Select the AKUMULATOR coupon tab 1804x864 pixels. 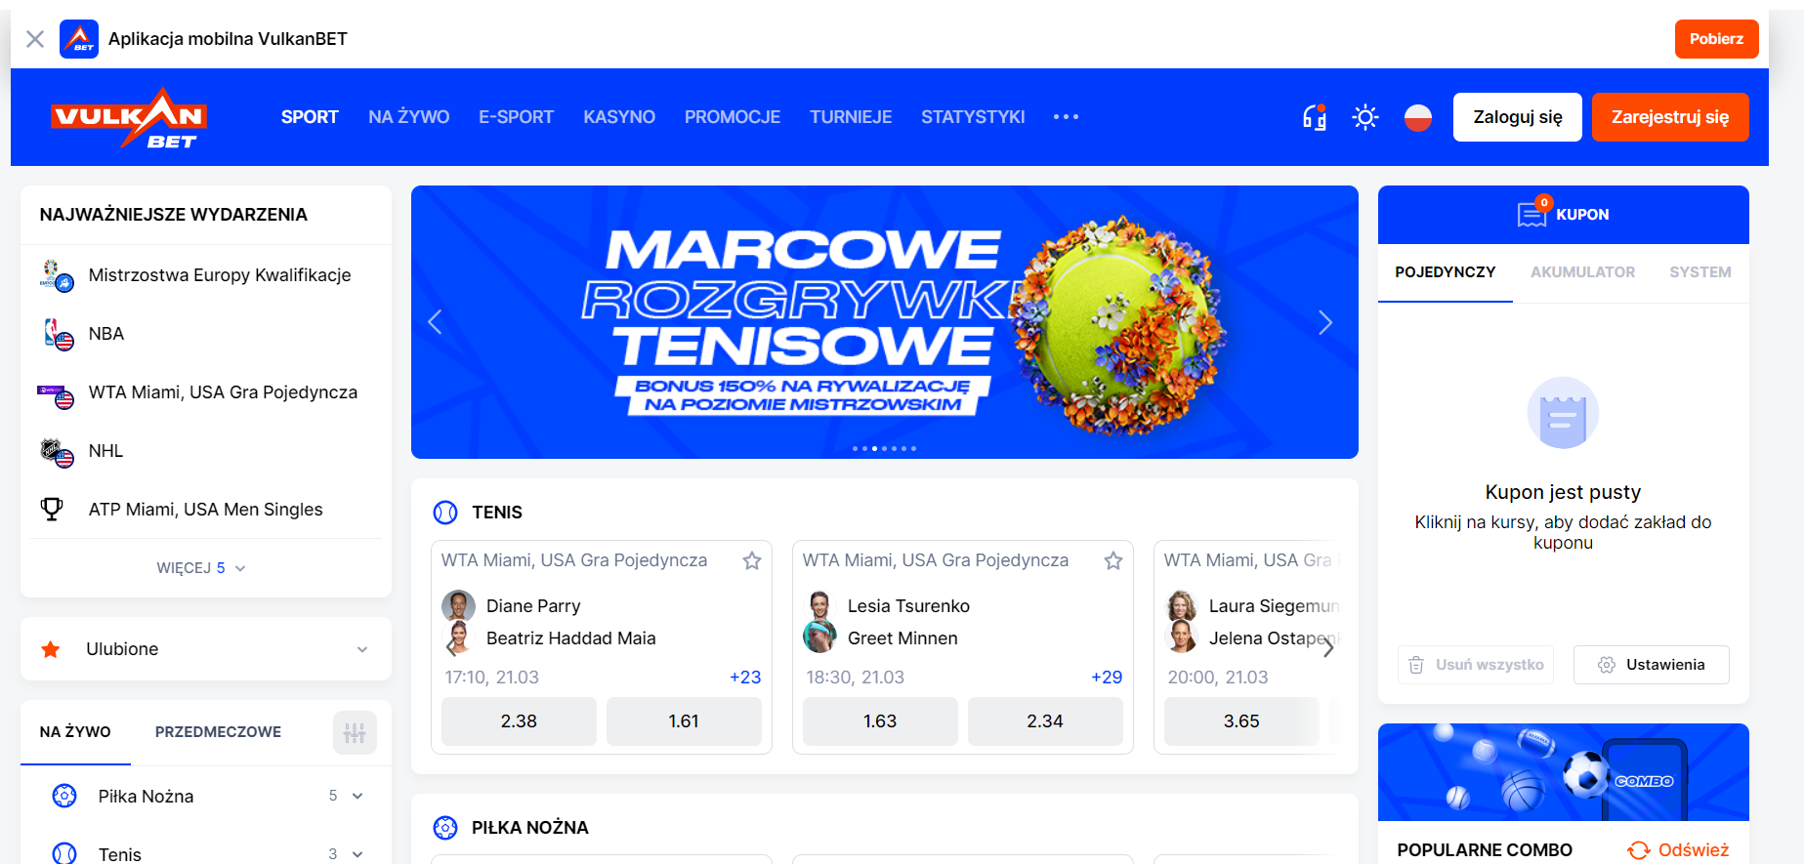[x=1582, y=272]
